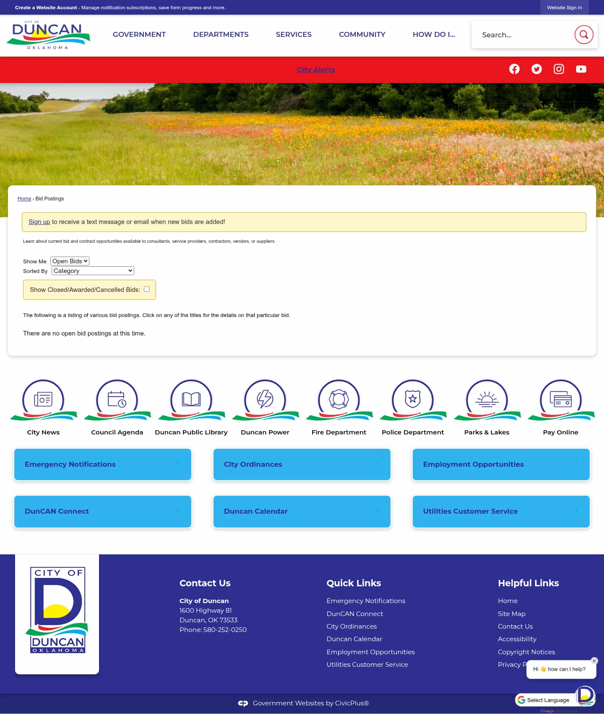604x715 pixels.
Task: Open footer Employment Opportunities quick link
Action: tap(370, 652)
